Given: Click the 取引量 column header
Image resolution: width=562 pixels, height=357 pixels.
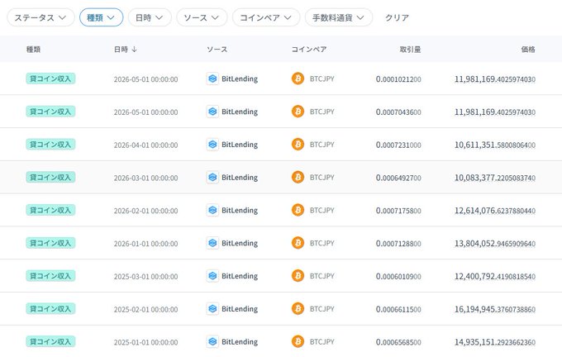Looking at the screenshot, I should tap(411, 50).
